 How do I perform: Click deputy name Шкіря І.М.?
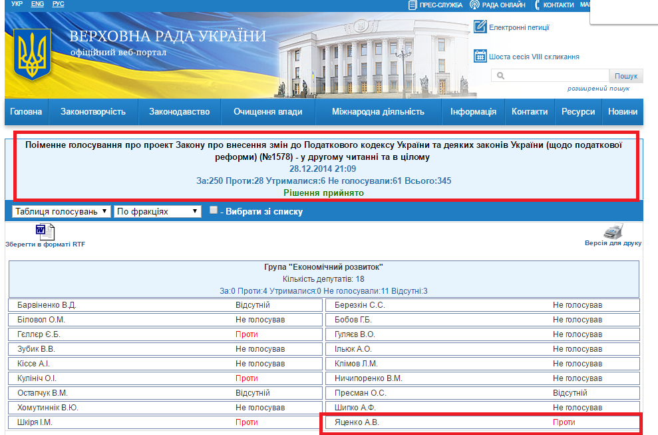[35, 422]
